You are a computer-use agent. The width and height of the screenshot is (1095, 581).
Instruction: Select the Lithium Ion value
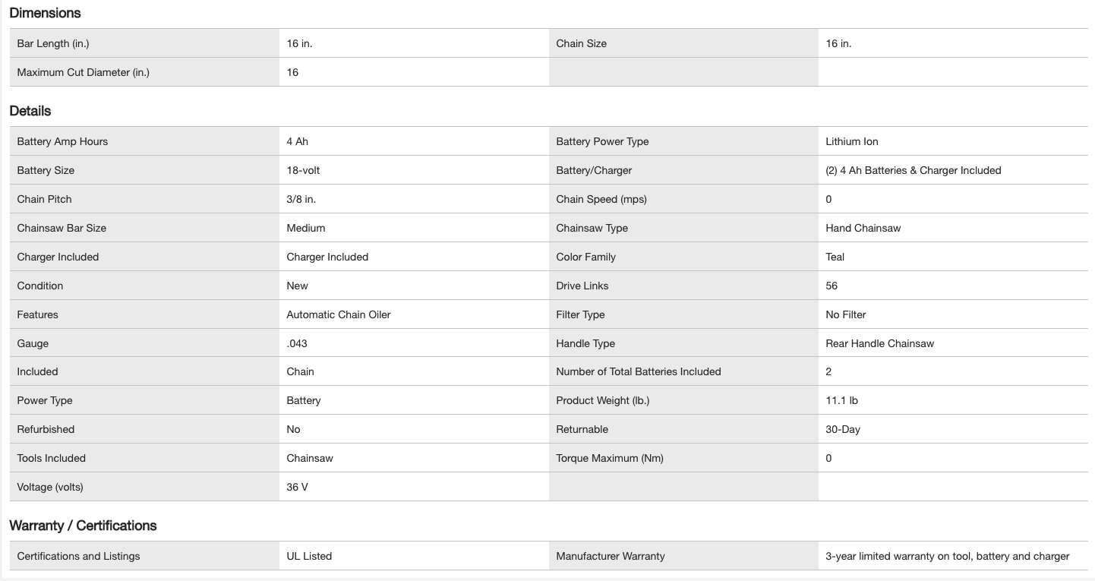click(x=851, y=141)
